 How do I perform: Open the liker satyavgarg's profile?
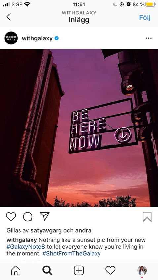pyautogui.click(x=46, y=230)
